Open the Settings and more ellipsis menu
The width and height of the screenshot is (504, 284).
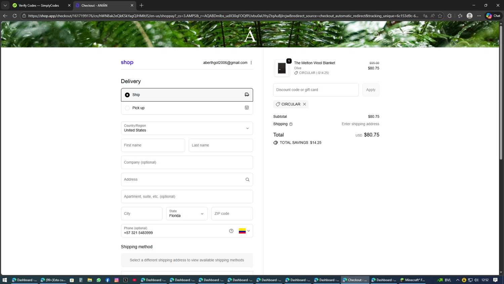tap(479, 16)
